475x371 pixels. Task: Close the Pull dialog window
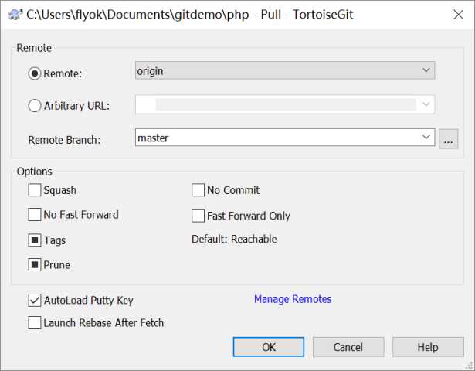pos(458,14)
